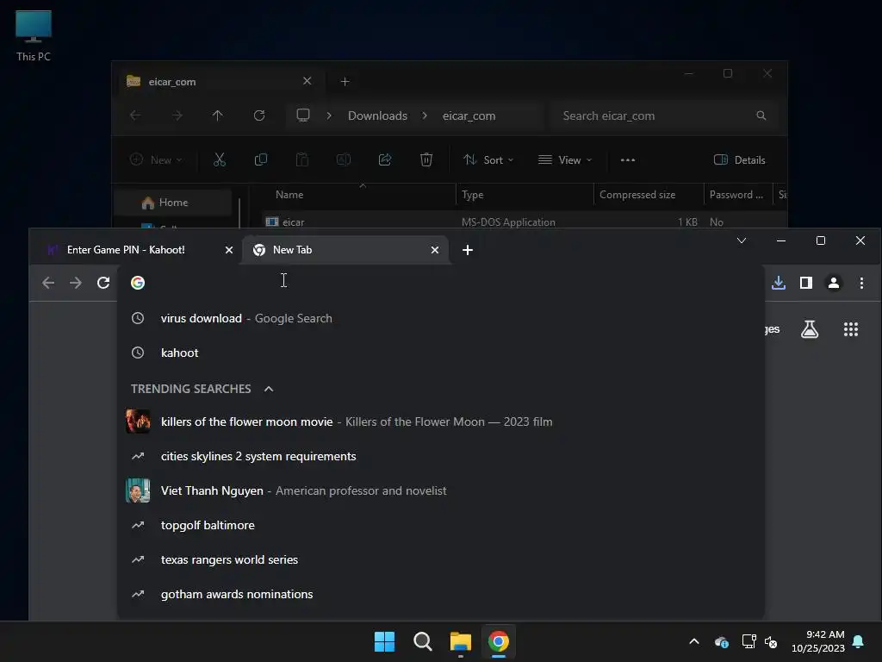Open muted volume tray icon
Viewport: 882px width, 662px height.
771,641
